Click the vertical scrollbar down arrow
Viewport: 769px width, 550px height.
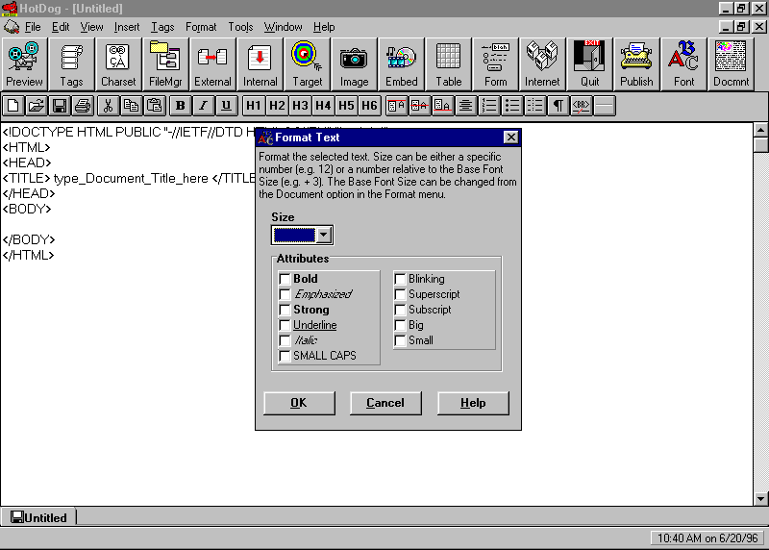760,498
